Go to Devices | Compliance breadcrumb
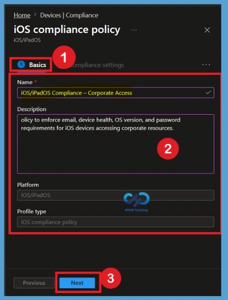Viewport: 228px width, 300px height. click(69, 15)
